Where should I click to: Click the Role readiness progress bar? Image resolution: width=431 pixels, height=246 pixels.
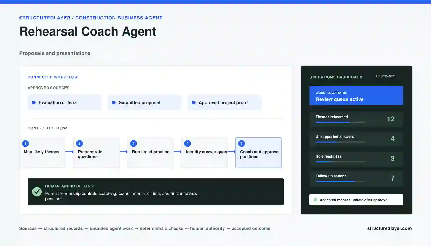pyautogui.click(x=340, y=162)
